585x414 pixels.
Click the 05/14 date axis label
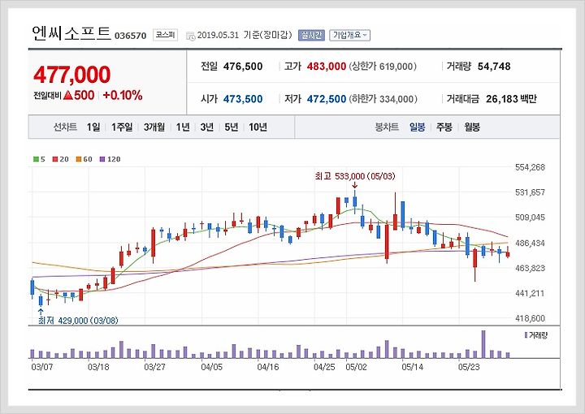[x=413, y=367]
